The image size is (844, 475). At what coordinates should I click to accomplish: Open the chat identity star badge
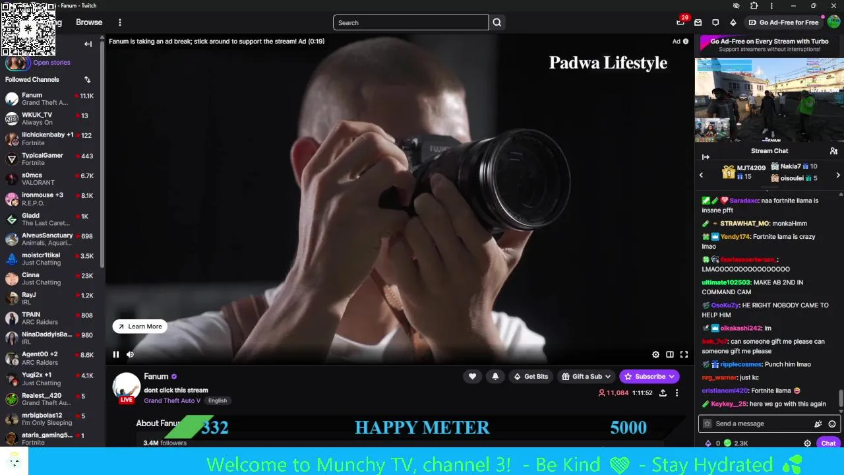[708, 424]
